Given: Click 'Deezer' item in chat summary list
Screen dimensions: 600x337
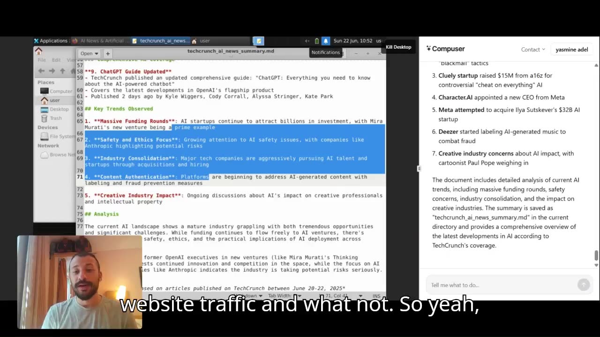Looking at the screenshot, I should coord(448,132).
